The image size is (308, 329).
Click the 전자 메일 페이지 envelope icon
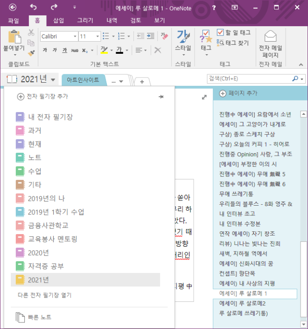click(270, 36)
